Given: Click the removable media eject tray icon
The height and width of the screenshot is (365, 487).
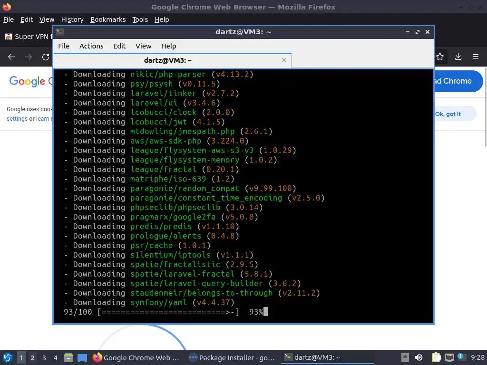Looking at the screenshot, I should point(405,357).
